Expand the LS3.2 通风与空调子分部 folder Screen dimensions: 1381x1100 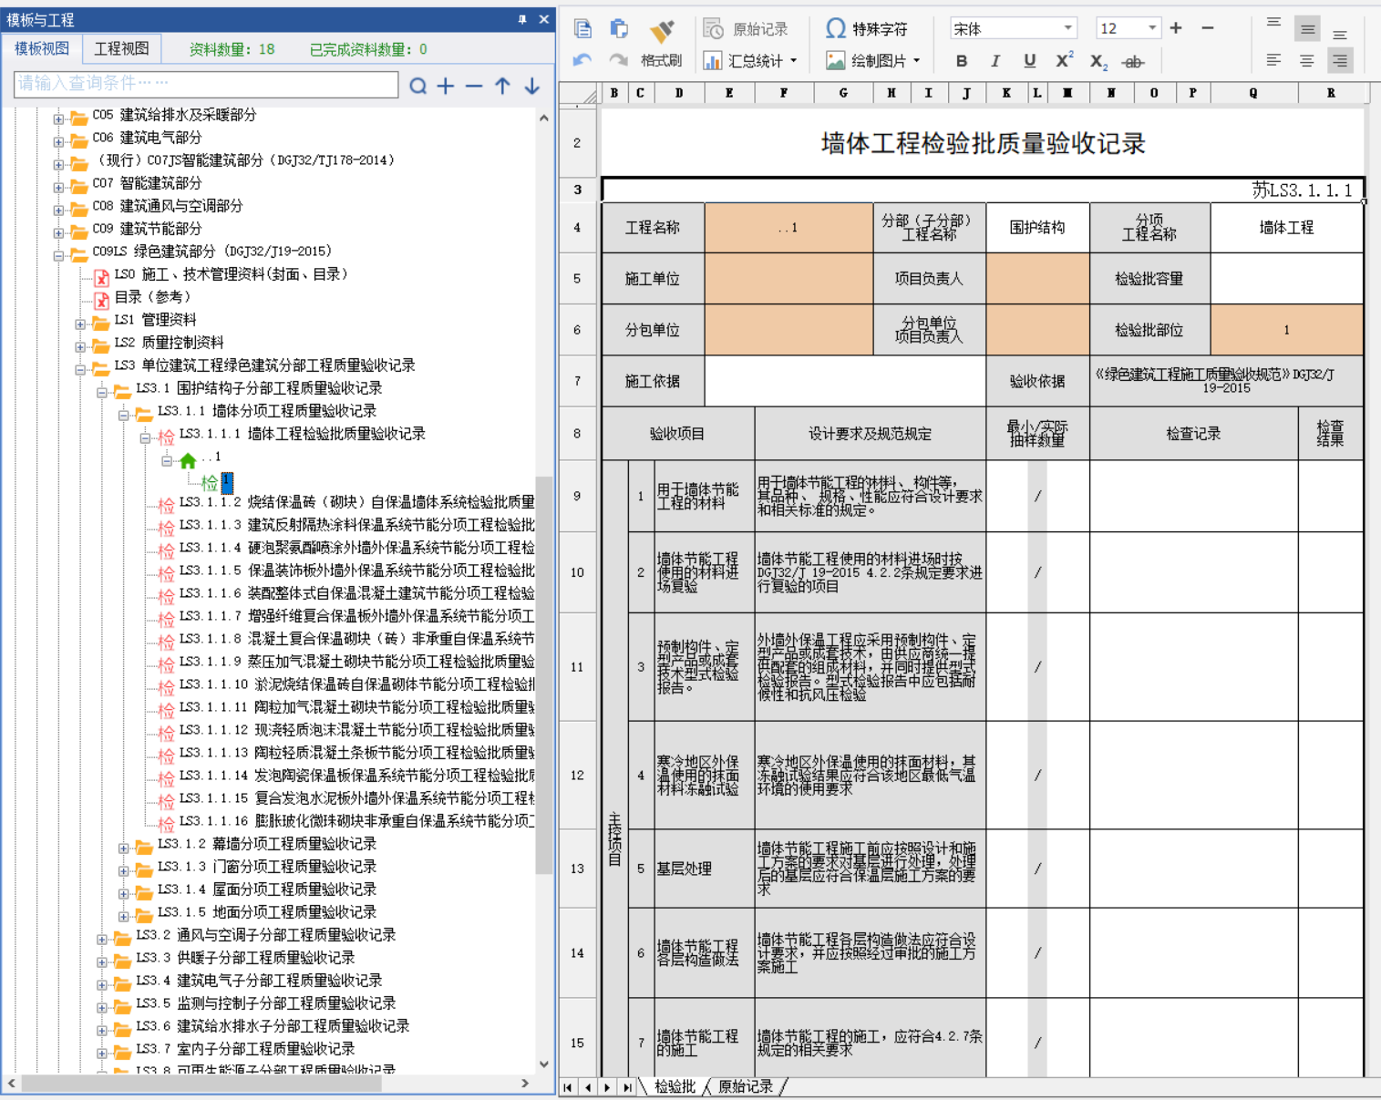(102, 939)
